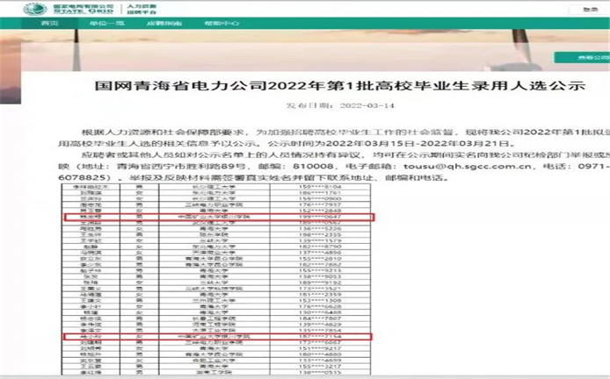Click the phone cell 138****9053
The image size is (610, 379).
point(320,277)
